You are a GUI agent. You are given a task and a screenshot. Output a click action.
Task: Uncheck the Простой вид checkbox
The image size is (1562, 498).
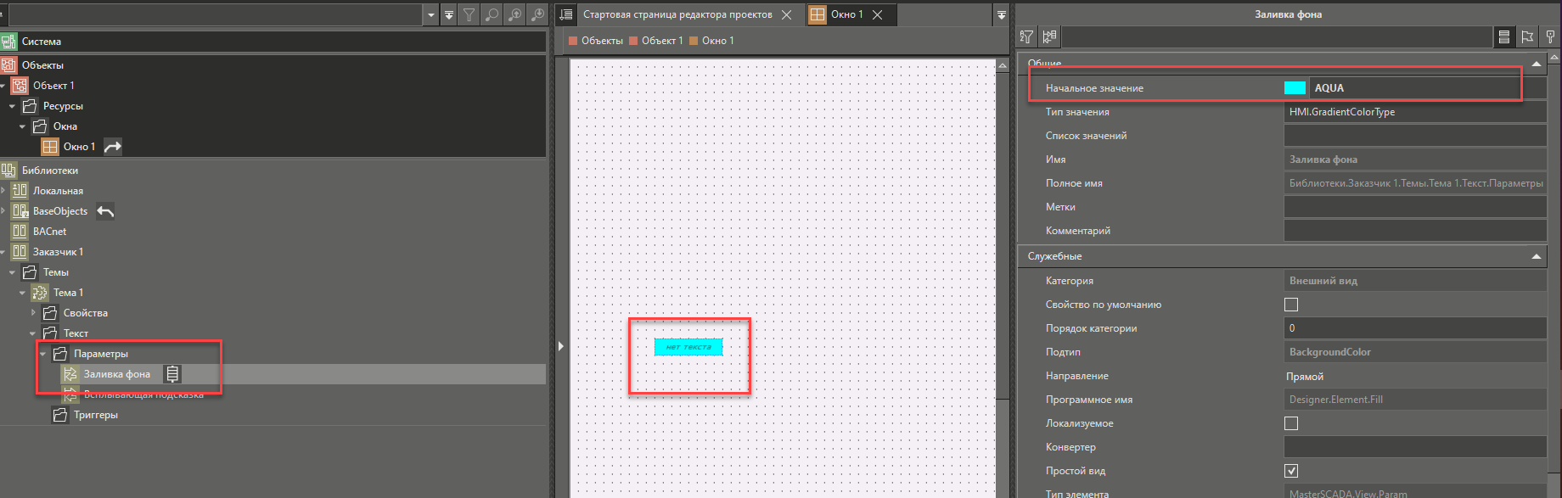(1291, 471)
